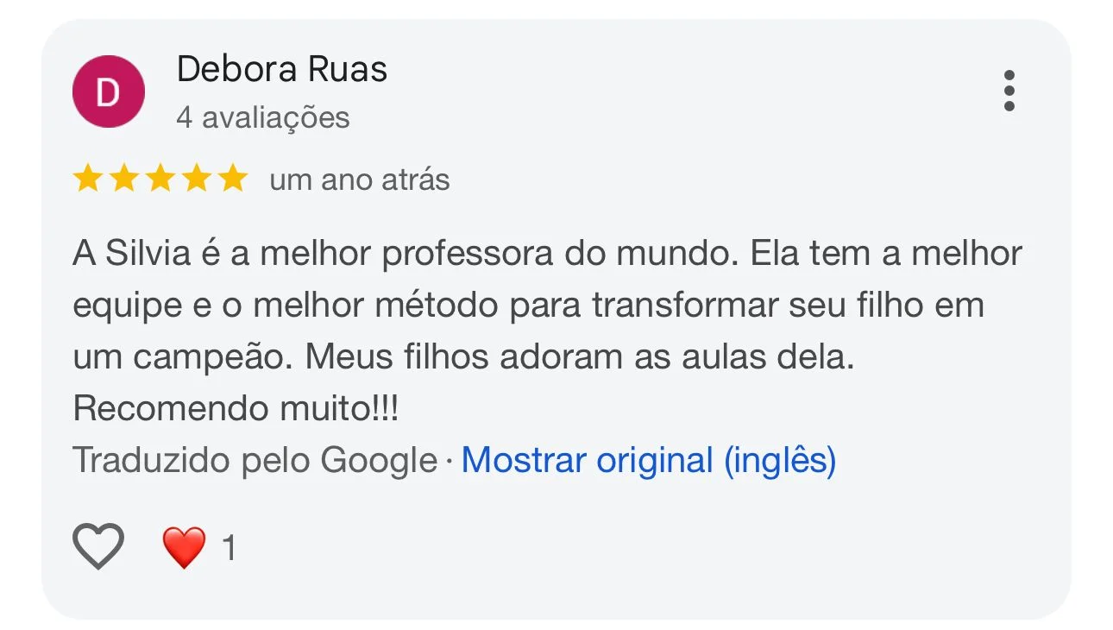The image size is (1113, 630).
Task: Click the first line of the review text
Action: pos(547,254)
